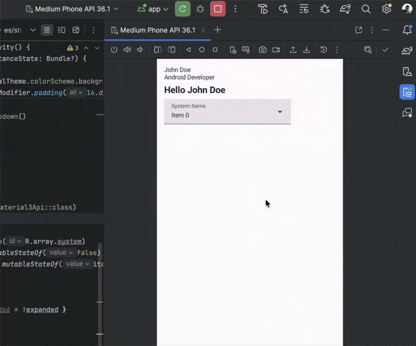Take an emulator screenshot with camera icon

(x=263, y=50)
